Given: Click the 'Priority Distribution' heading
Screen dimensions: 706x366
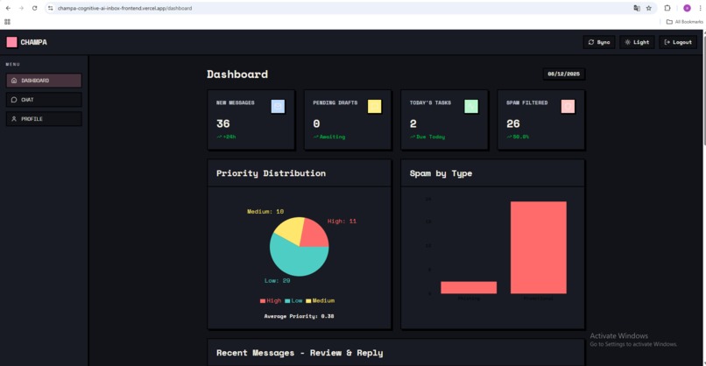Looking at the screenshot, I should coord(271,173).
